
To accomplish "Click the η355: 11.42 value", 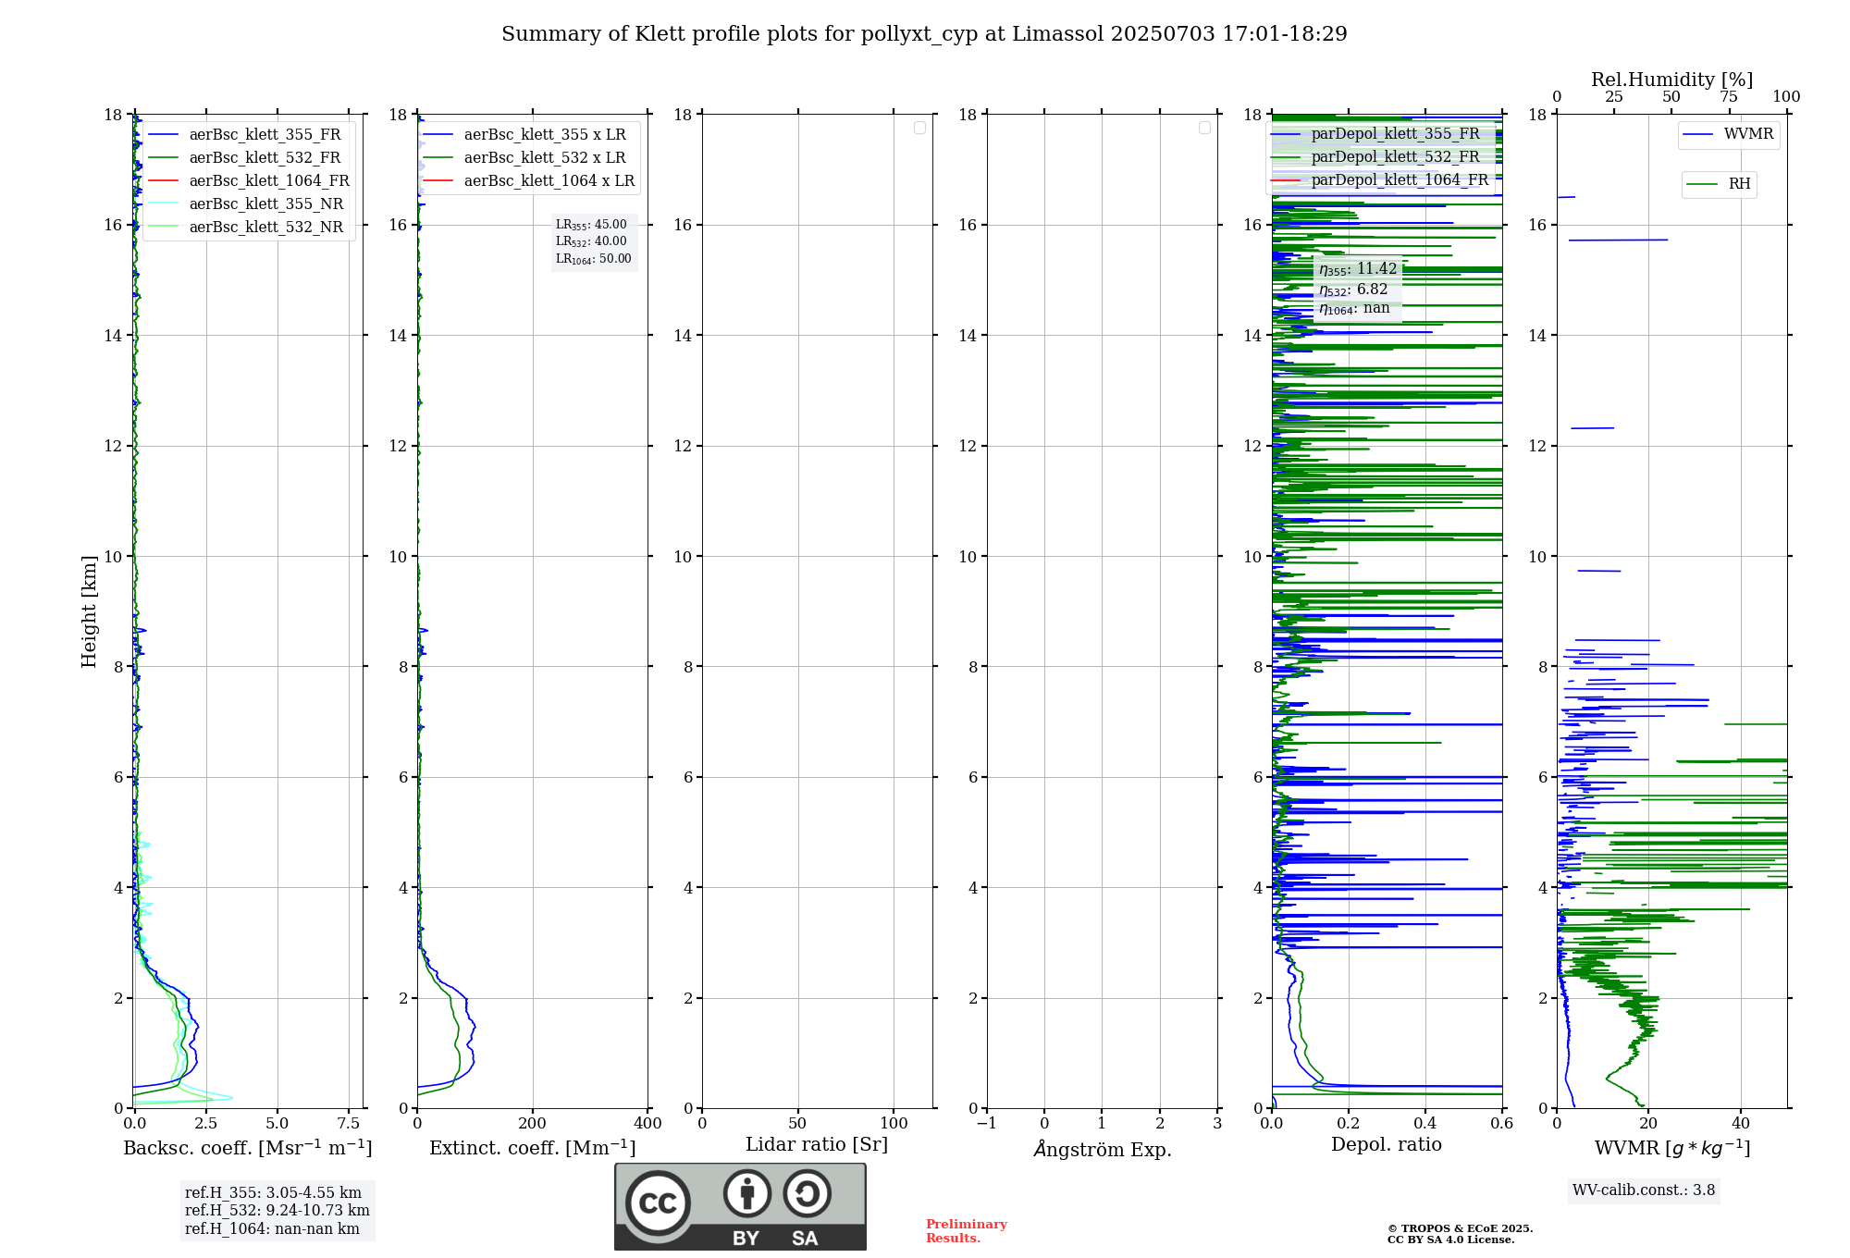I will (1358, 269).
